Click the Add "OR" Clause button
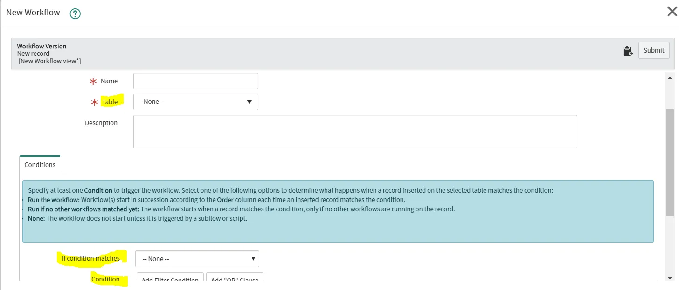Image resolution: width=679 pixels, height=290 pixels. (235, 279)
